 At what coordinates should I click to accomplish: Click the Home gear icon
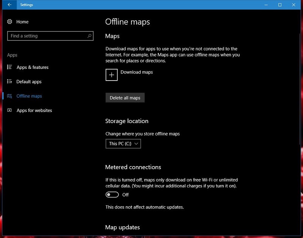[10, 22]
